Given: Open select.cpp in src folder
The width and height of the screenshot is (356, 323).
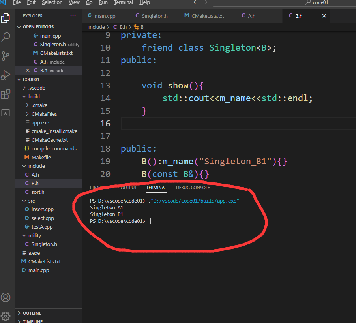Looking at the screenshot, I should (x=49, y=218).
